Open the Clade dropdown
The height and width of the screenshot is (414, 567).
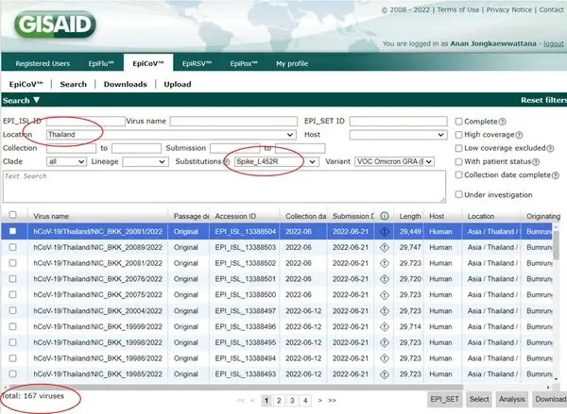pyautogui.click(x=66, y=161)
